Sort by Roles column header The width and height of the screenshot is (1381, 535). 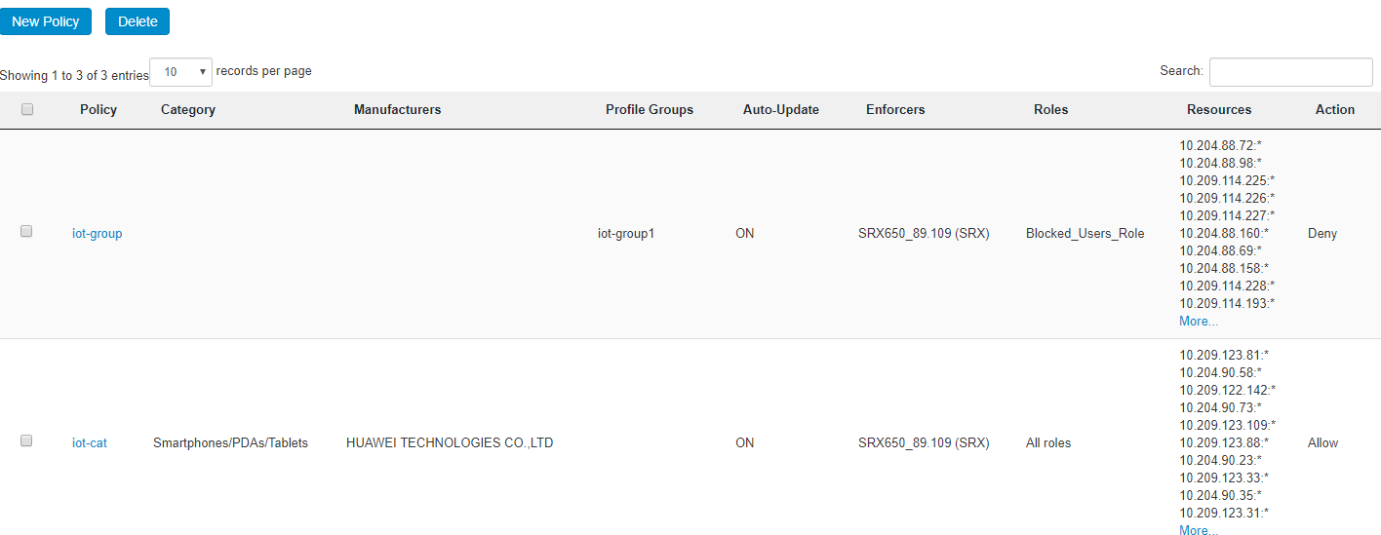tap(1050, 110)
